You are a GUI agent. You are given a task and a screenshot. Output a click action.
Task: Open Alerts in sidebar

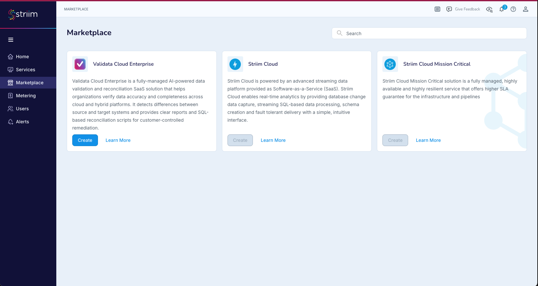(x=28, y=122)
